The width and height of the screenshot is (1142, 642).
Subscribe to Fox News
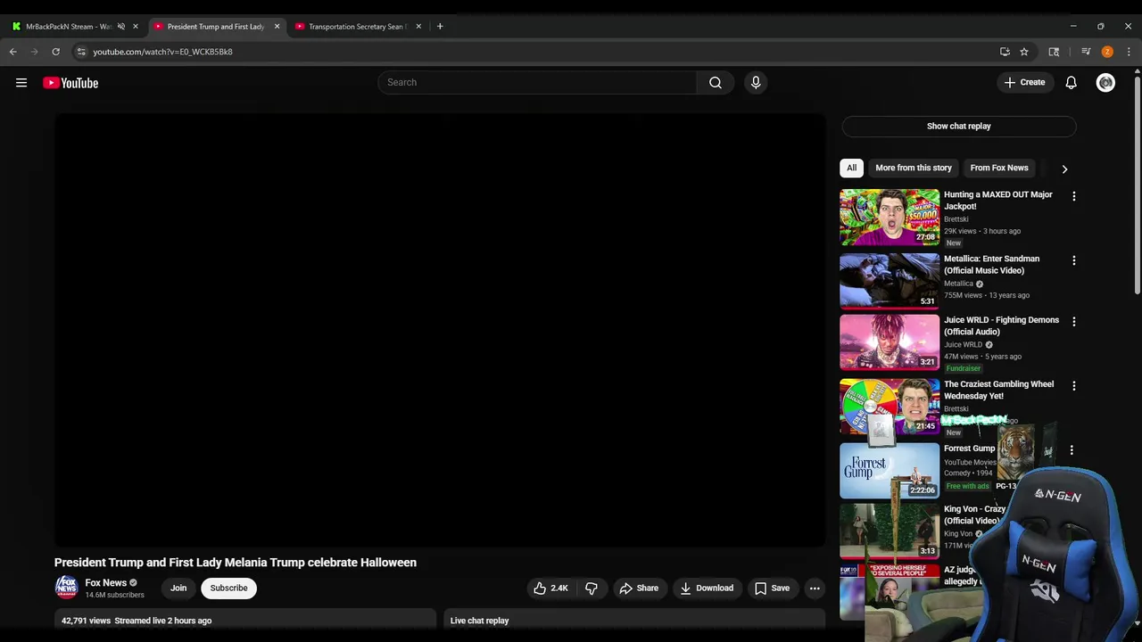click(x=228, y=588)
